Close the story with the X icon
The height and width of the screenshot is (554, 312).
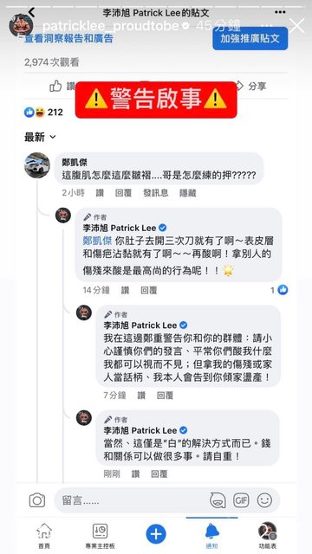(x=296, y=25)
